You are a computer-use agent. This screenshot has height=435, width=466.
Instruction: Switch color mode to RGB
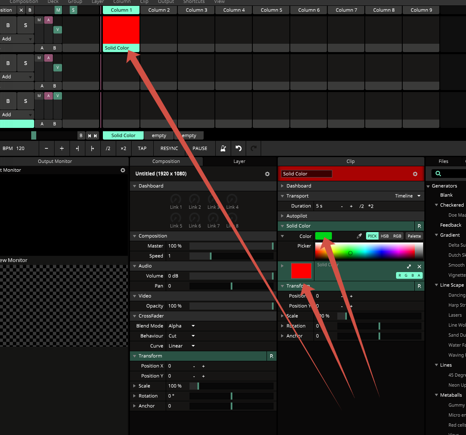(397, 236)
